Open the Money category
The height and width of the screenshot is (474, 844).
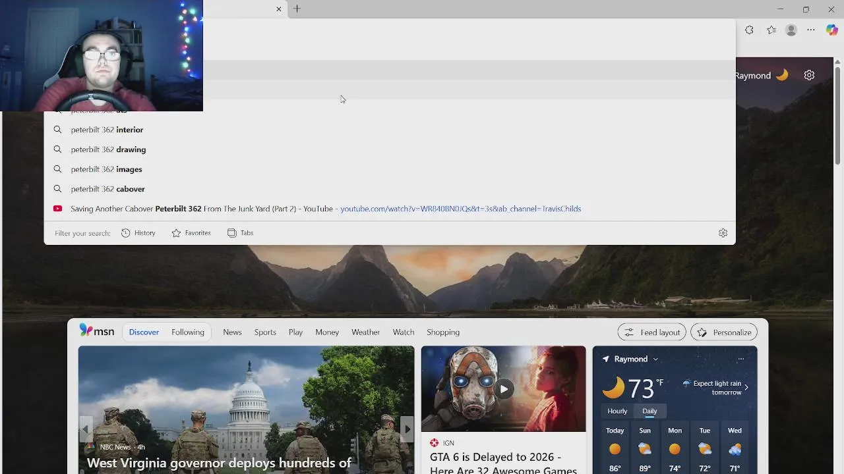coord(327,332)
